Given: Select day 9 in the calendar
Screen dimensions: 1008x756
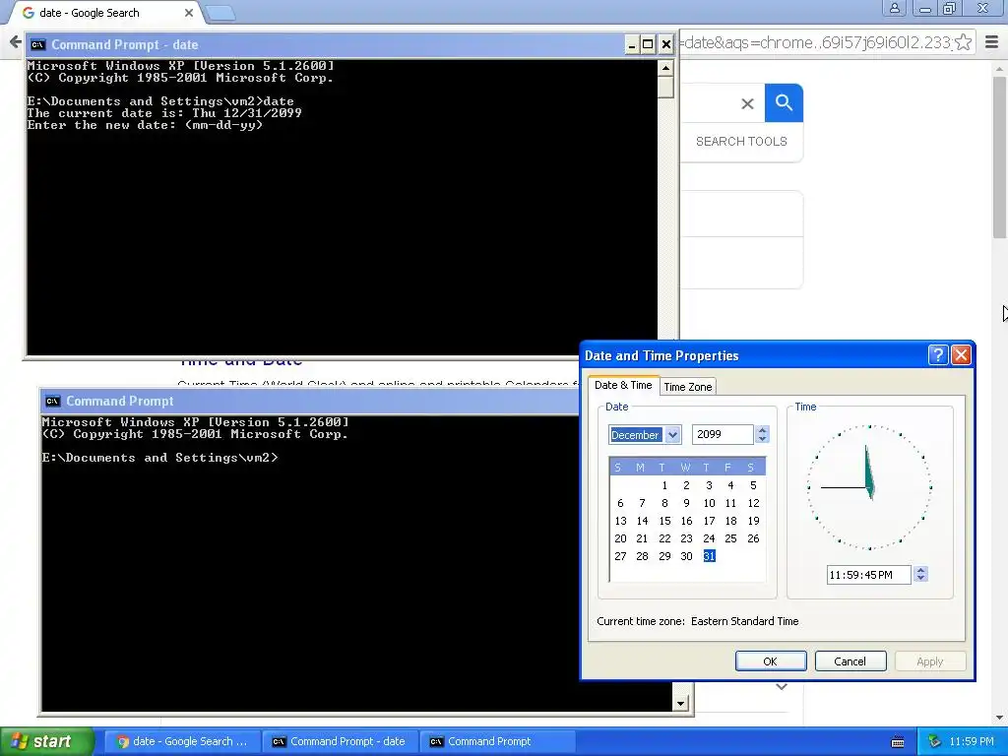Looking at the screenshot, I should (x=686, y=503).
